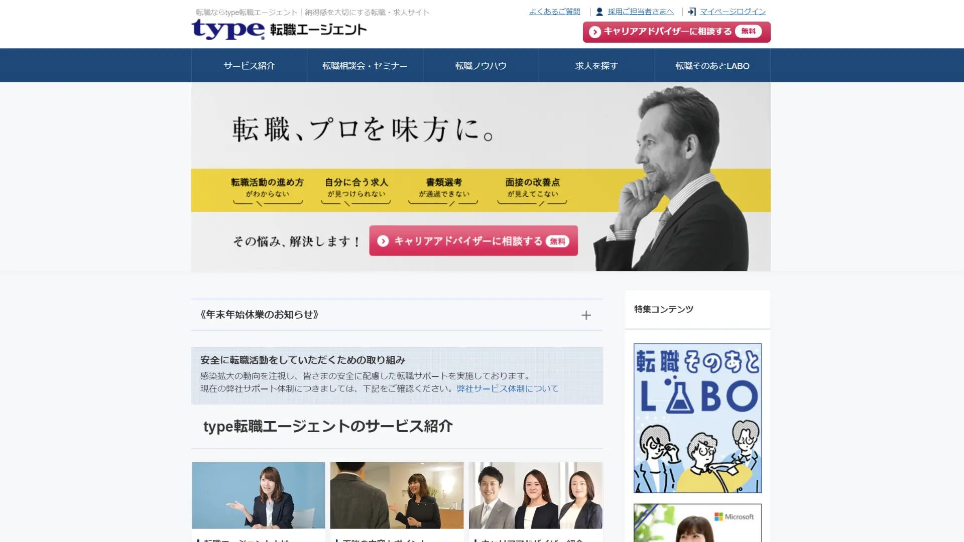
Task: Open the 転職ノウハウ menu
Action: (480, 66)
